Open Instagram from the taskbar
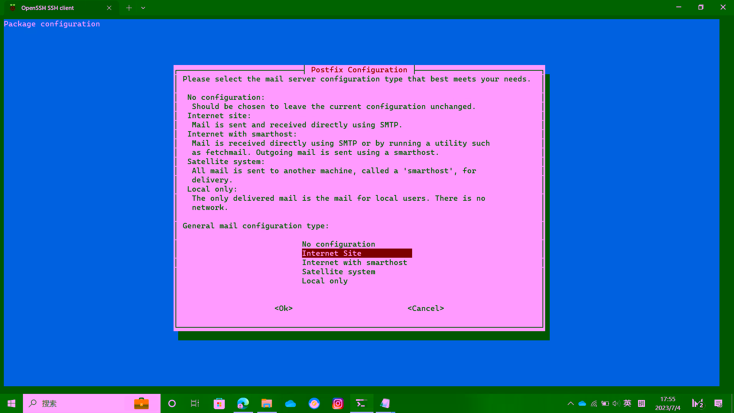Viewport: 734px width, 413px height. click(338, 403)
